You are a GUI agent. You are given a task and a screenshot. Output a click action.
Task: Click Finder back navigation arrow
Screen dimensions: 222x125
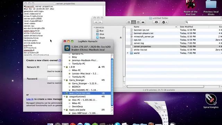click(x=96, y=22)
